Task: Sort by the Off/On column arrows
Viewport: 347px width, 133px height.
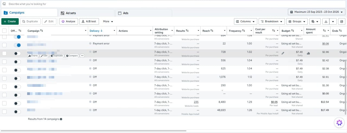Action: (20, 31)
